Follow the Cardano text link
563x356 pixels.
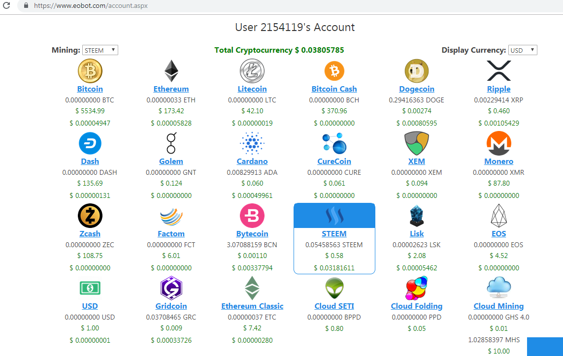tap(252, 162)
